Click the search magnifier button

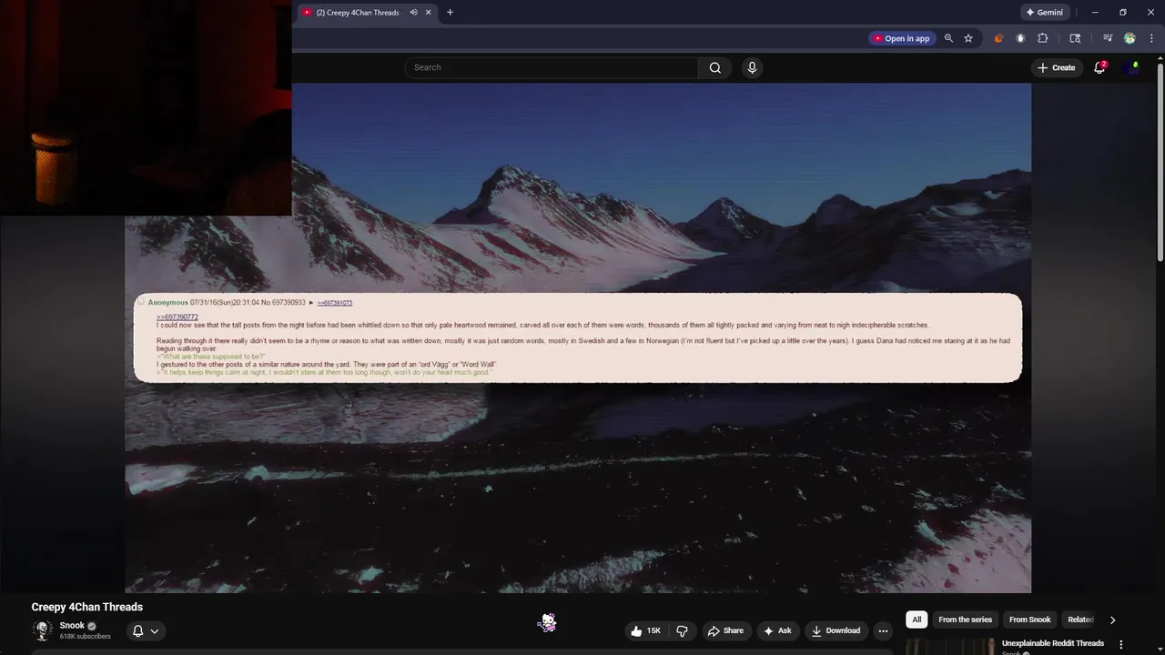(715, 67)
